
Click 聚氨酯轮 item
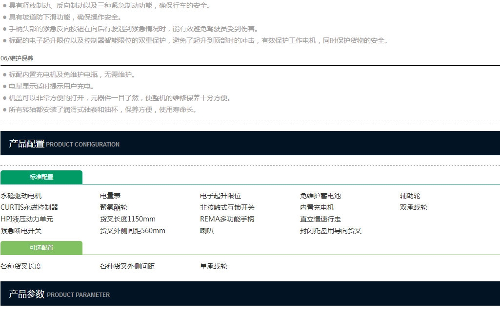coord(114,207)
